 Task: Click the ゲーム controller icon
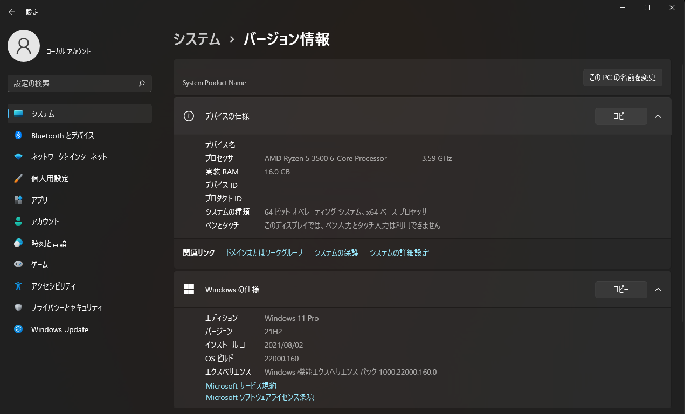click(x=18, y=264)
